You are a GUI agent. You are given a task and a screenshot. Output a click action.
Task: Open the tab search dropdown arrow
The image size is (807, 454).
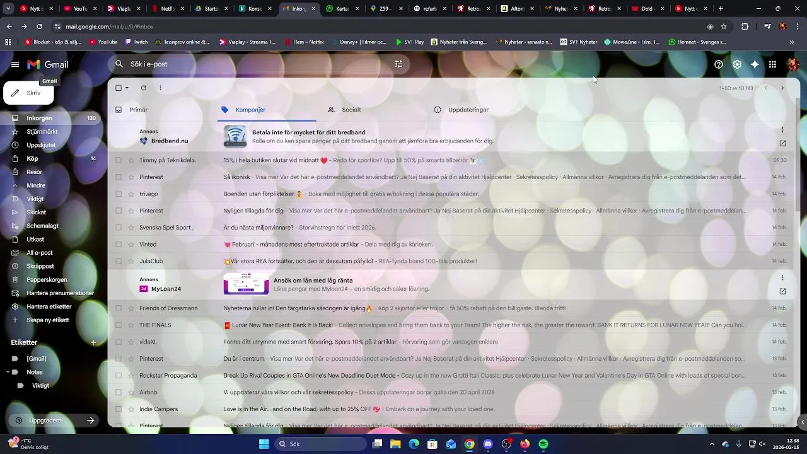click(8, 9)
